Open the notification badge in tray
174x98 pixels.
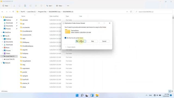171,95
